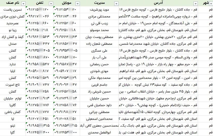Screen dimensions: 213x136
Task: Select the cell ایلیا
Action: [13, 71]
